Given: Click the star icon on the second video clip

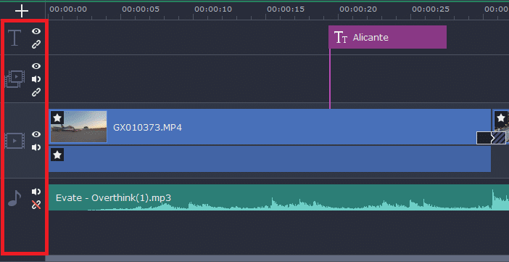Looking at the screenshot, I should pyautogui.click(x=501, y=118).
